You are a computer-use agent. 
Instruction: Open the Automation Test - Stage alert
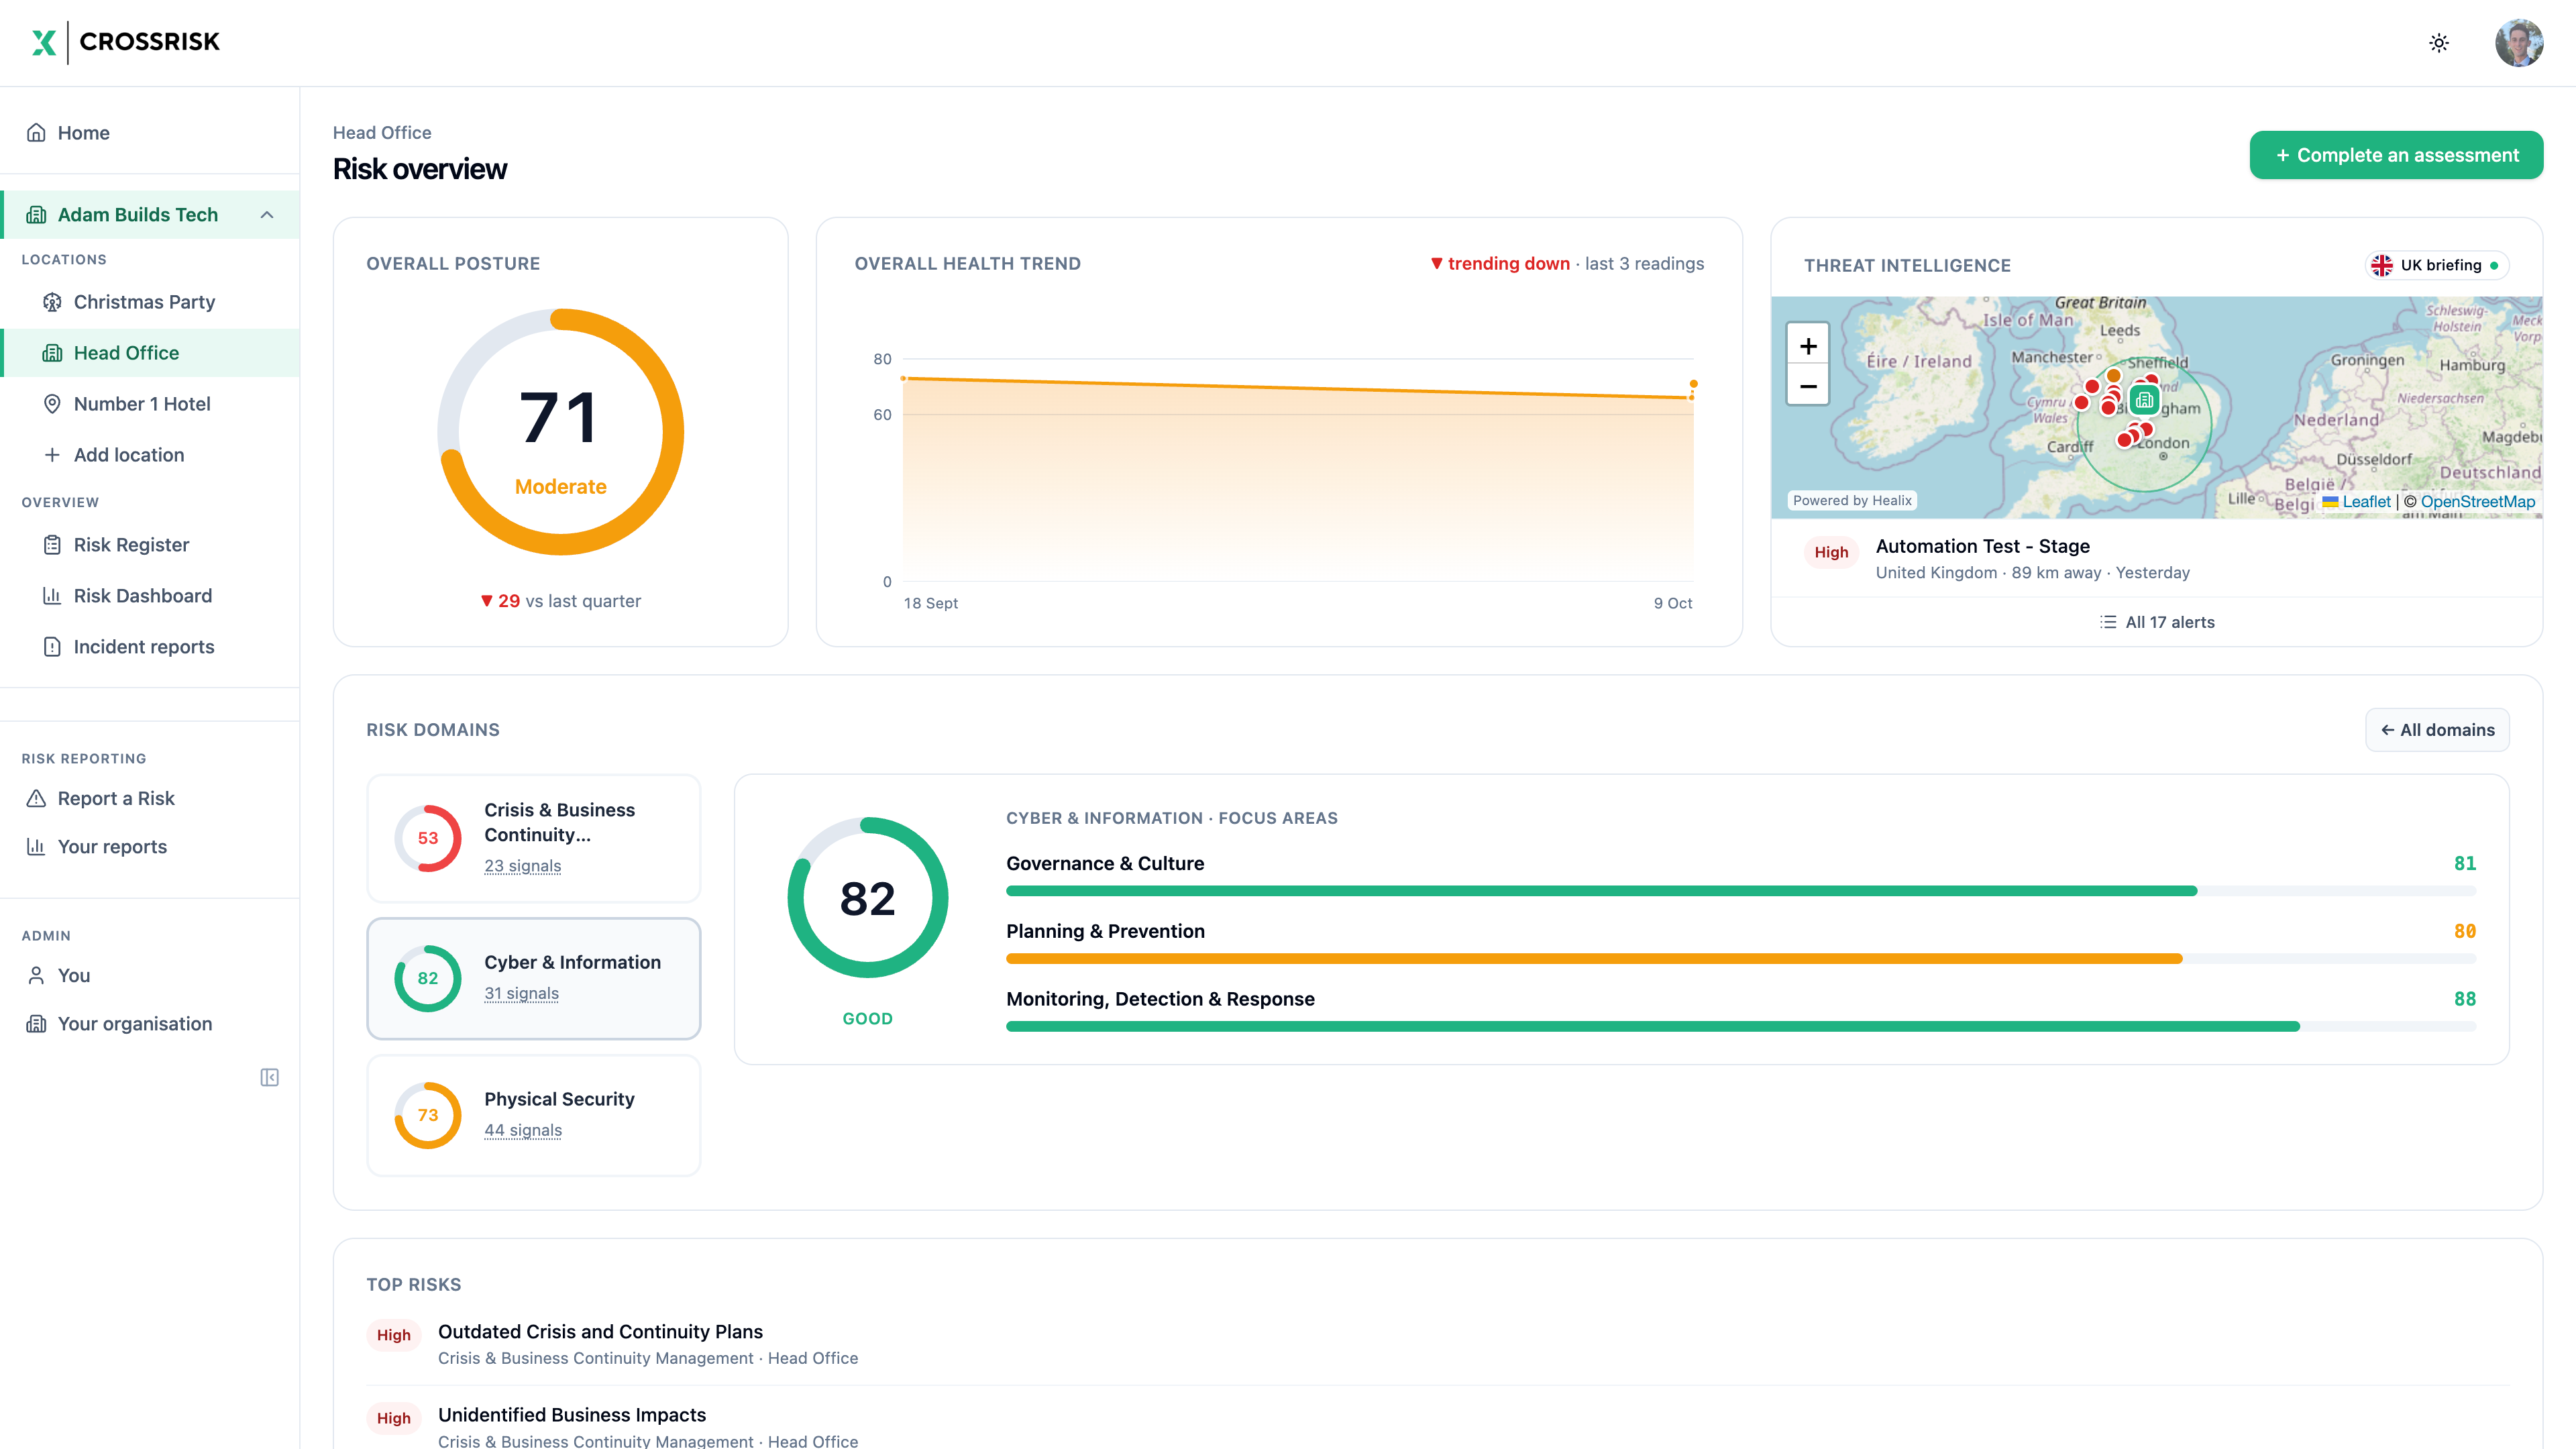(2156, 558)
